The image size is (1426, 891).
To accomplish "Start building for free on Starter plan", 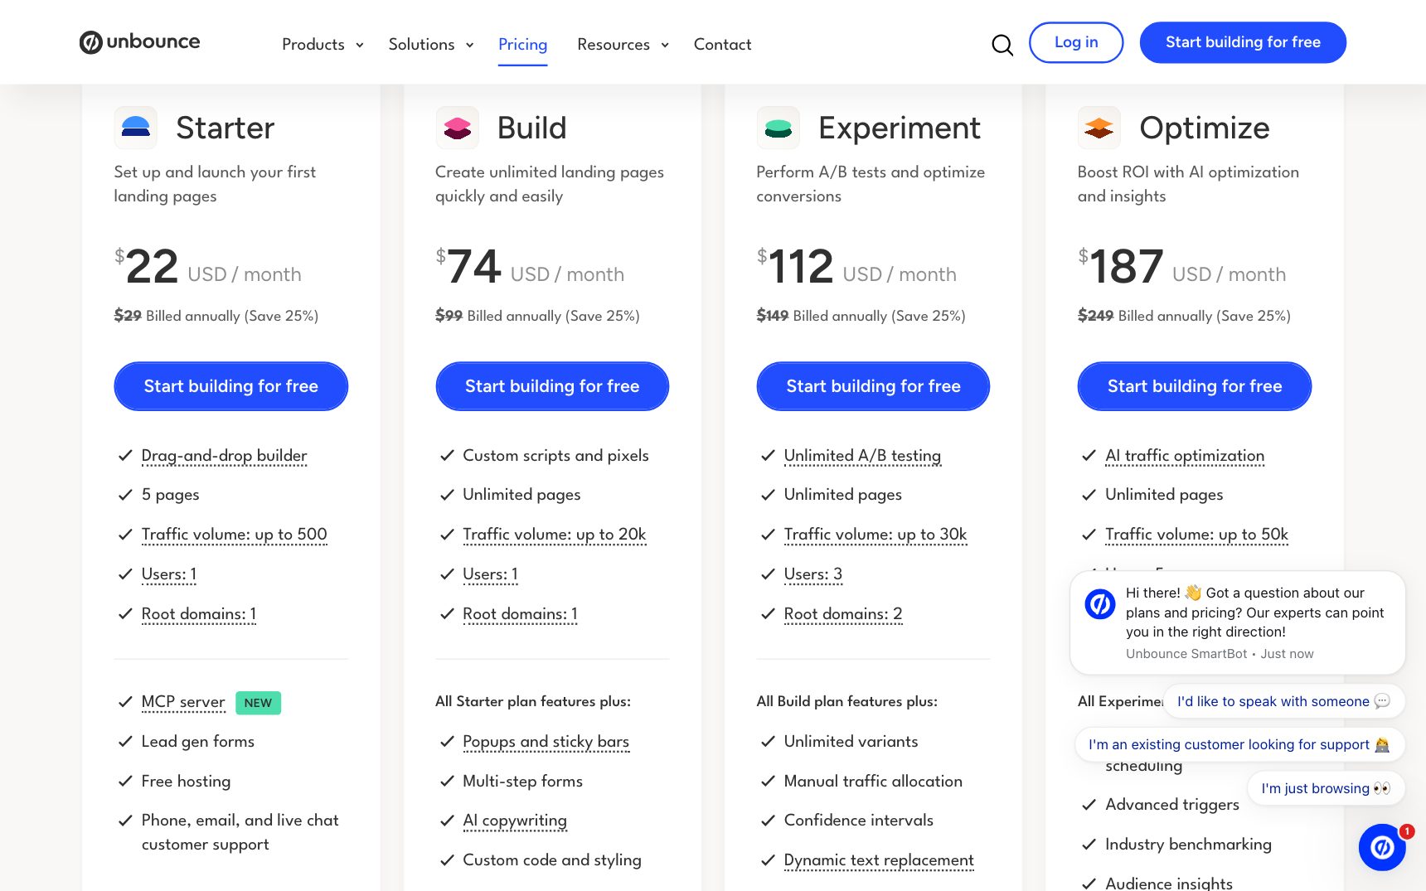I will click(231, 386).
